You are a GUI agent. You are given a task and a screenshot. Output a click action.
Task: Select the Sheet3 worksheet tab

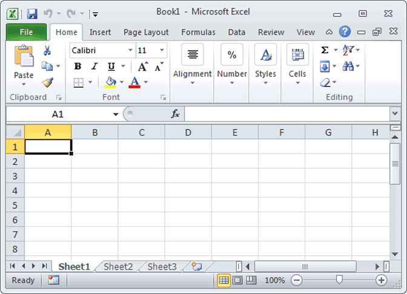[x=162, y=267]
